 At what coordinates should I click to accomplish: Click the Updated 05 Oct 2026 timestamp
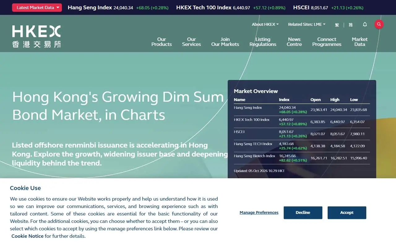click(259, 171)
